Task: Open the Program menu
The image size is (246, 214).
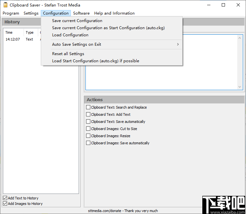Action: click(x=11, y=13)
